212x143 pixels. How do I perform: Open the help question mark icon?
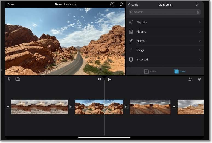(x=112, y=4)
